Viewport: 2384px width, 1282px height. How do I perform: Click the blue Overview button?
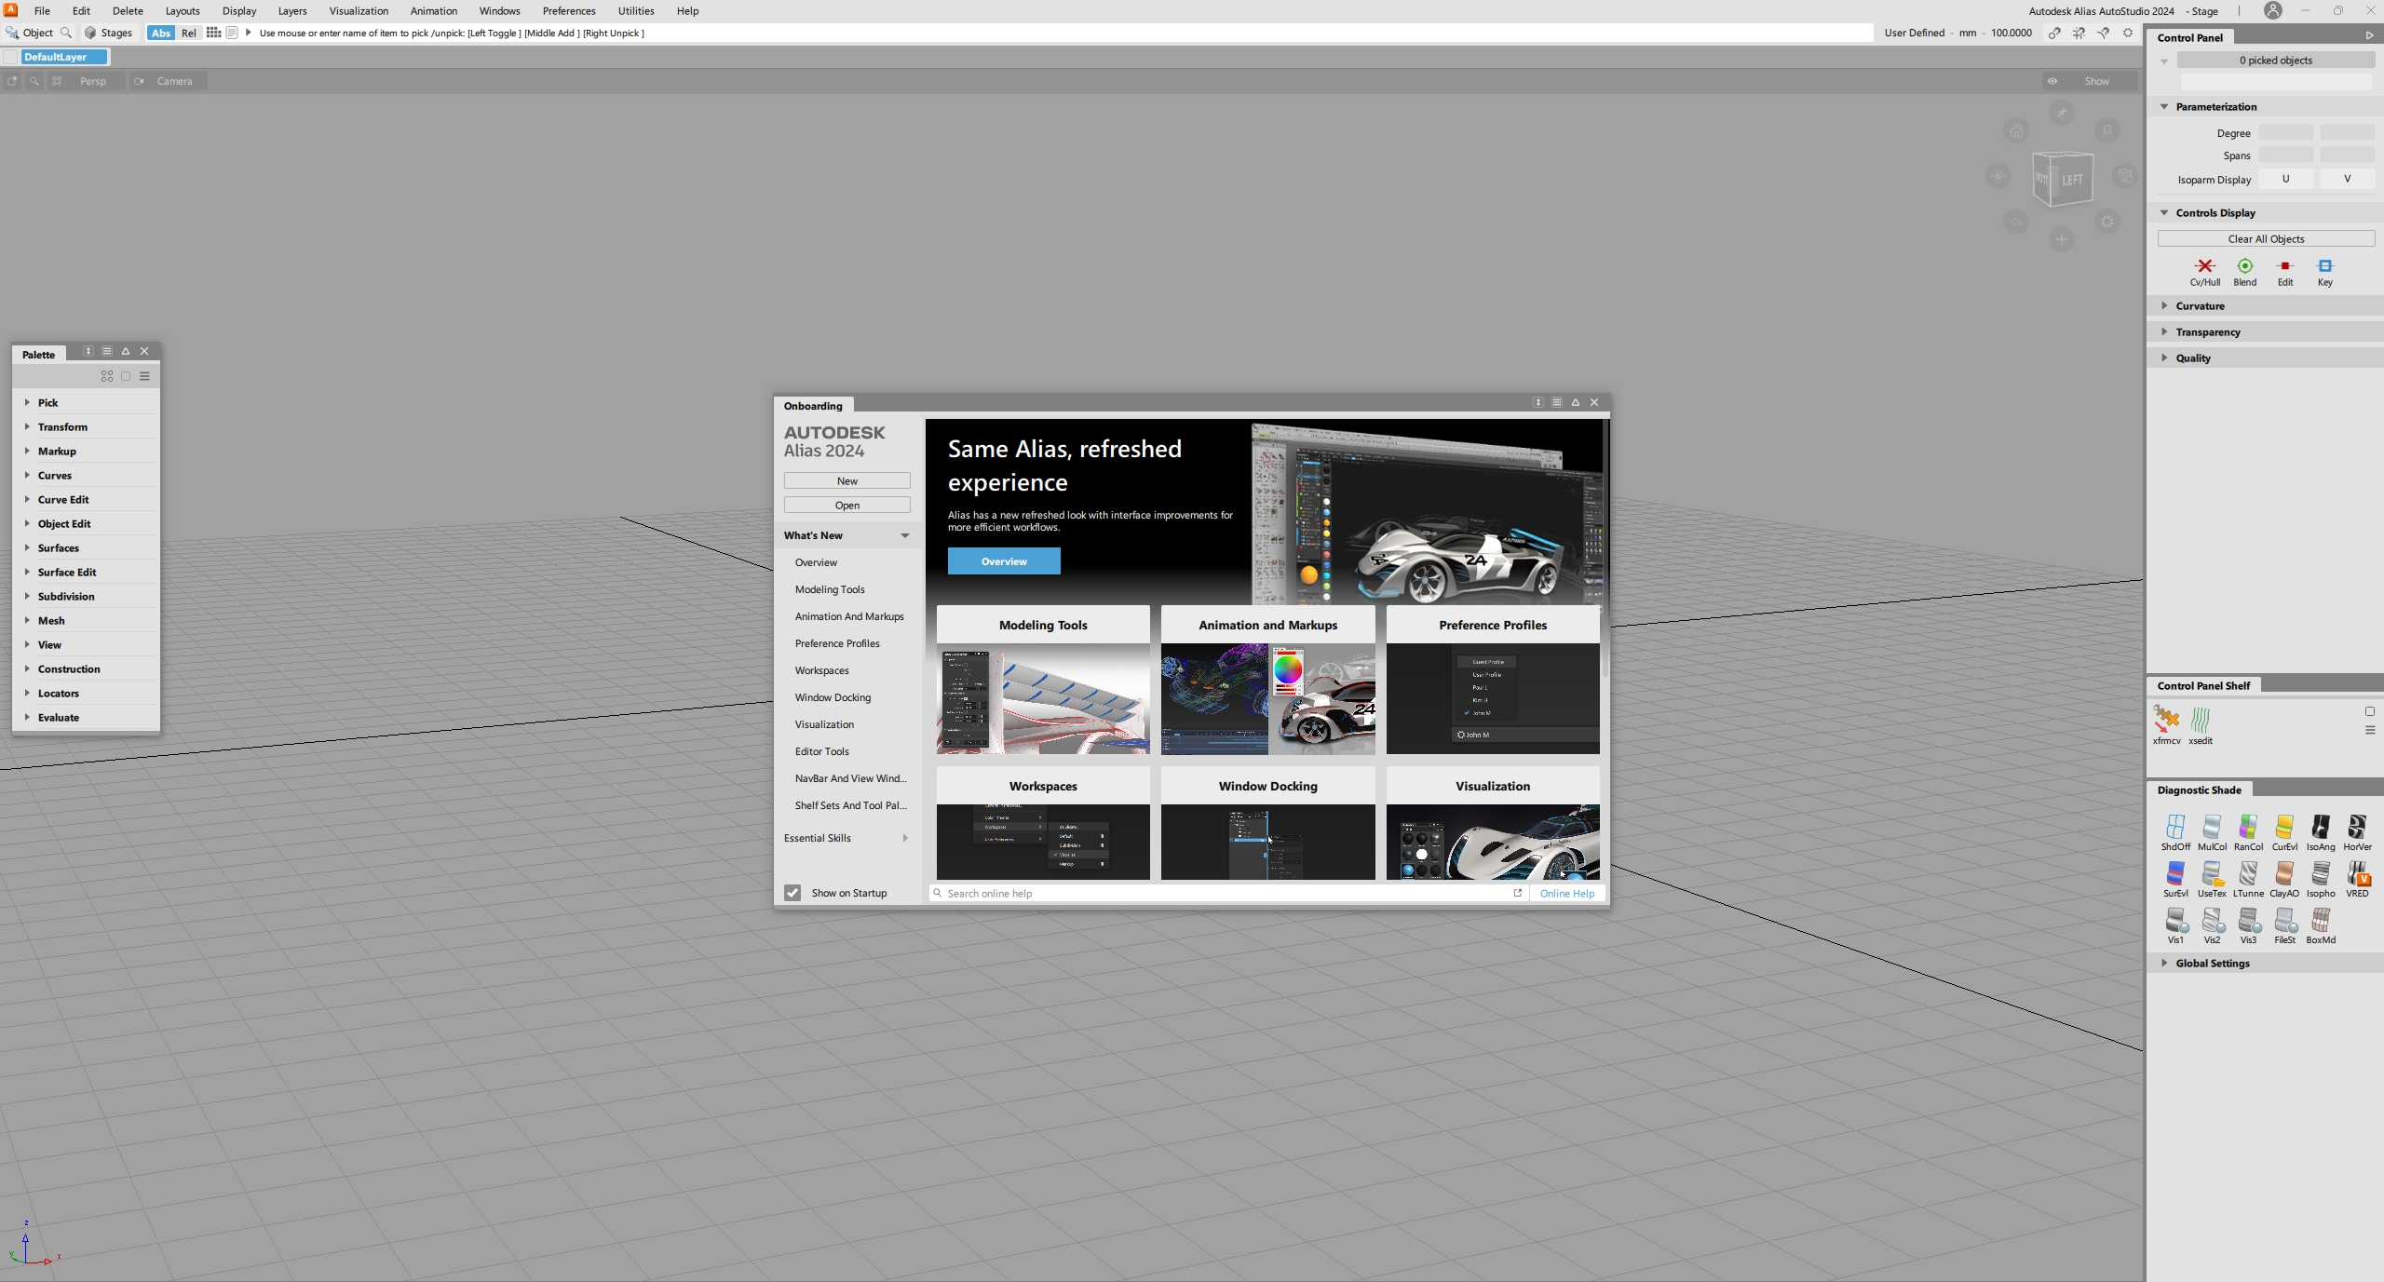pos(1004,561)
